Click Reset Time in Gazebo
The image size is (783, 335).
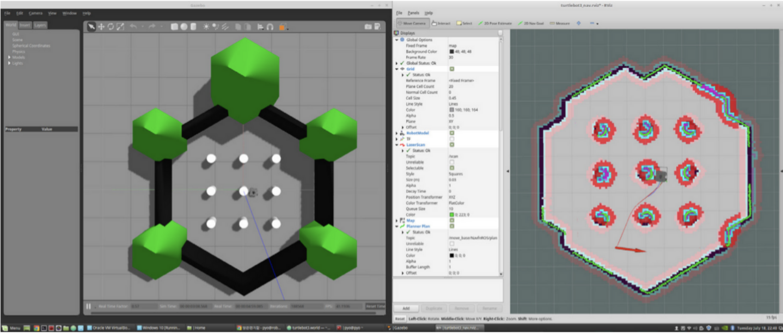pyautogui.click(x=375, y=307)
